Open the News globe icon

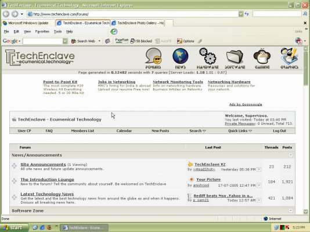[x=181, y=59]
